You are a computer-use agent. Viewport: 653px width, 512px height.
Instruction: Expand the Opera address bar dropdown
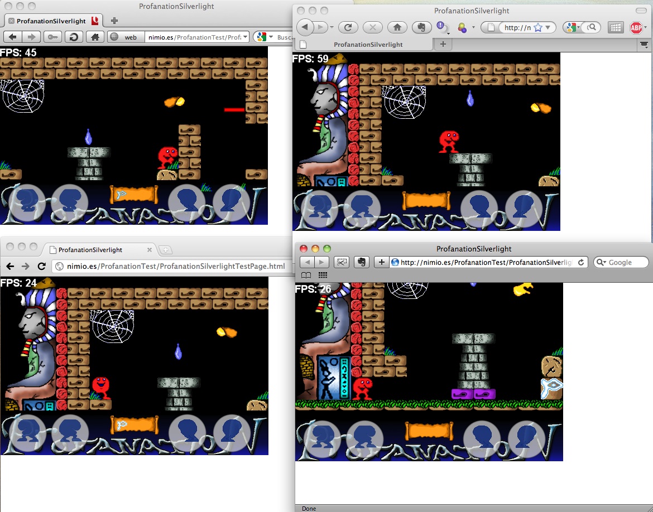point(245,37)
